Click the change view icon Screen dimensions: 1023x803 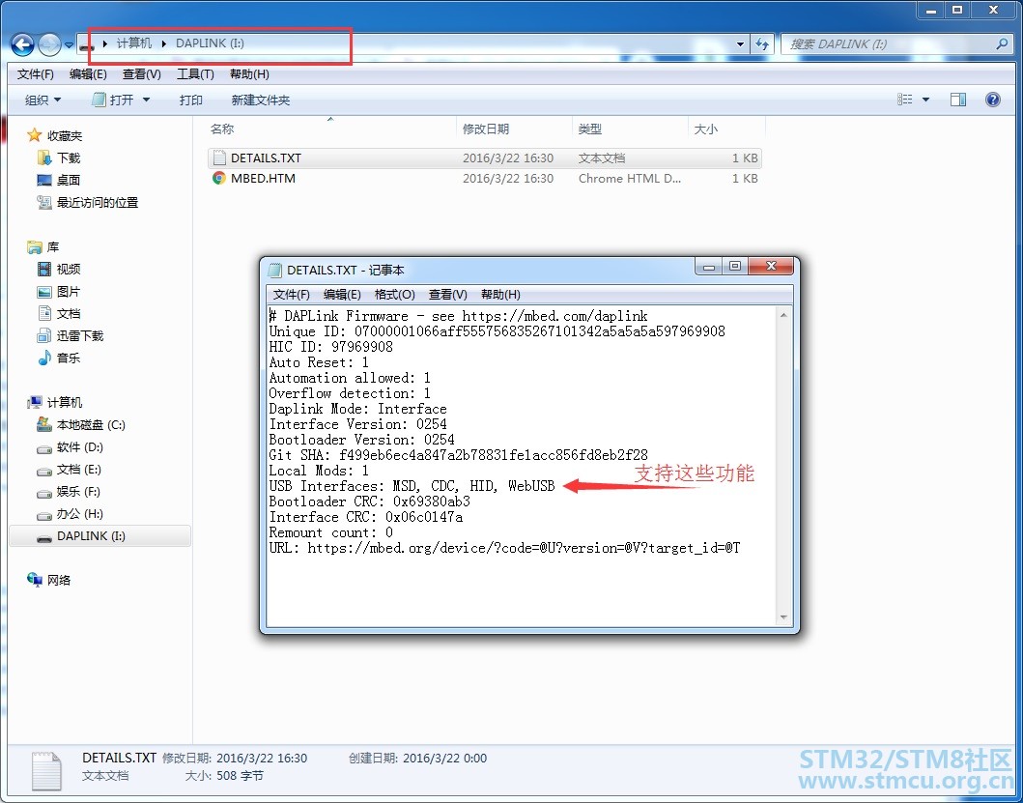[x=904, y=100]
